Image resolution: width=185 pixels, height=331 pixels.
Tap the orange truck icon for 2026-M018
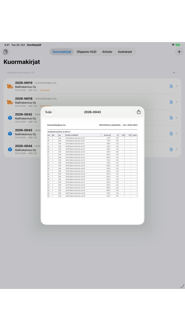coord(10,102)
